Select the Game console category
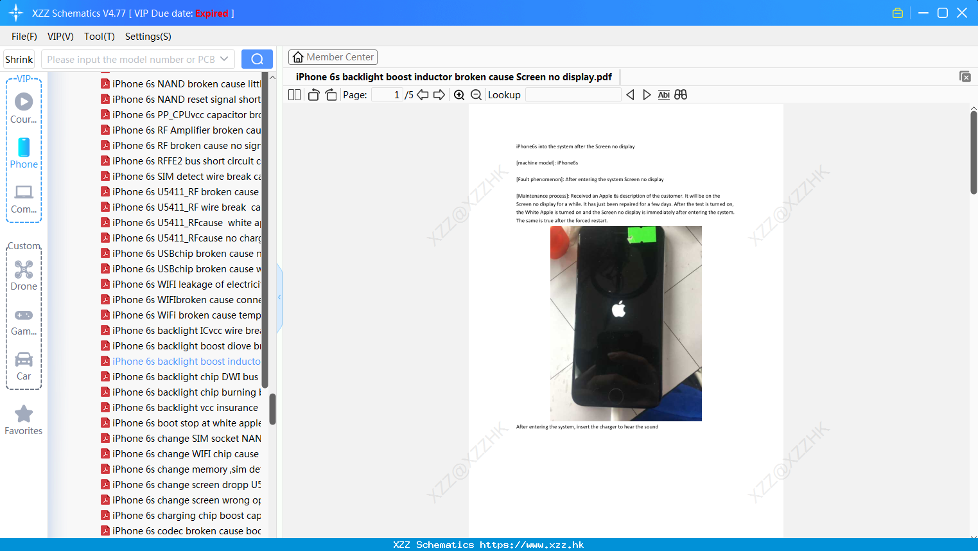 tap(24, 322)
